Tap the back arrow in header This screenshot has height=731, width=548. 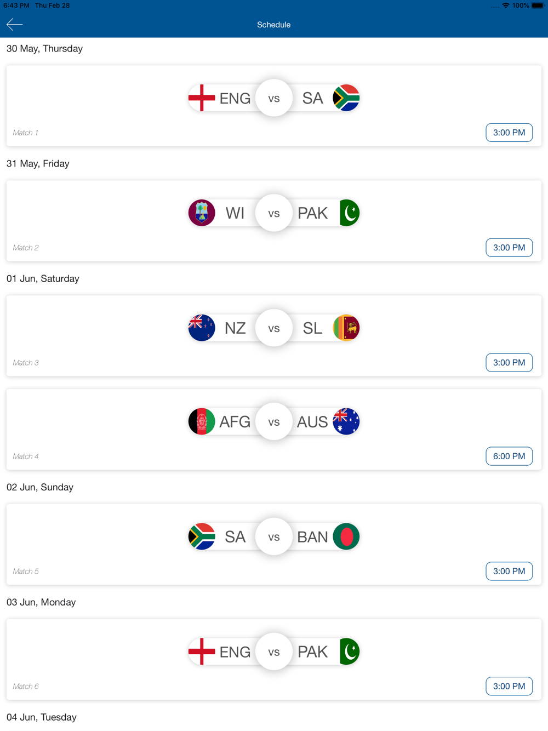15,25
